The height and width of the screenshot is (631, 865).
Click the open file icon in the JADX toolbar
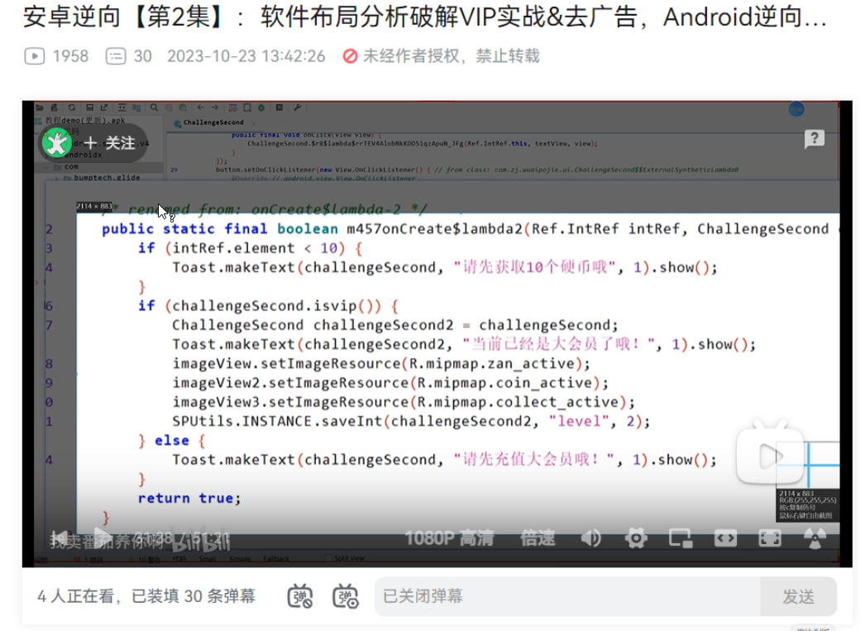point(40,108)
